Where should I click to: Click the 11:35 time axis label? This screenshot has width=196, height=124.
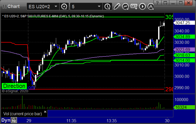point(71,121)
